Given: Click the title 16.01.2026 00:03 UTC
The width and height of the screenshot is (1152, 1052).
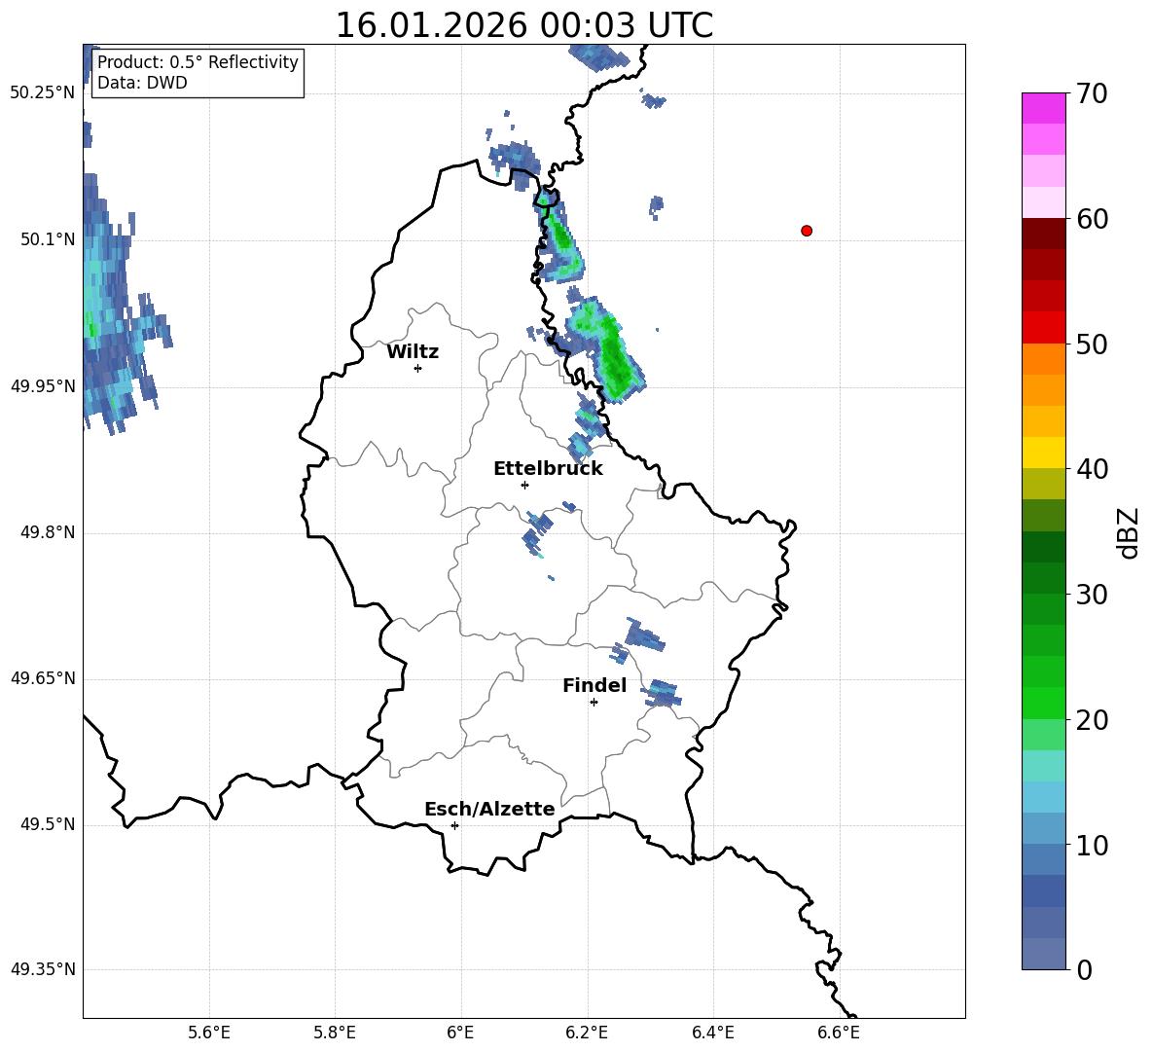Looking at the screenshot, I should 523,25.
